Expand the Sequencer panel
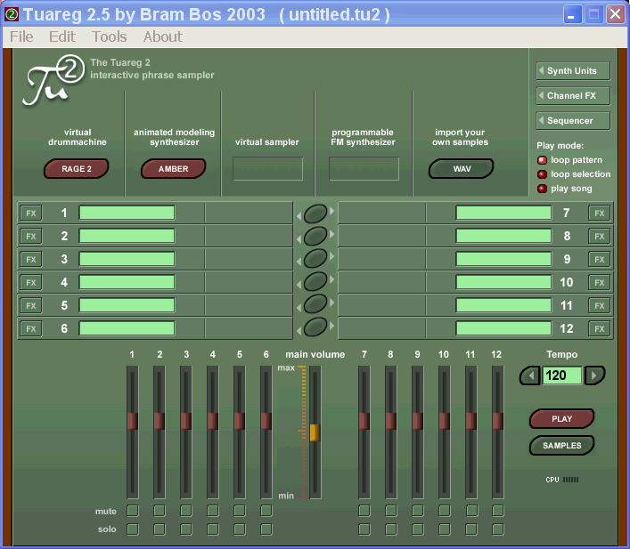 click(x=573, y=121)
